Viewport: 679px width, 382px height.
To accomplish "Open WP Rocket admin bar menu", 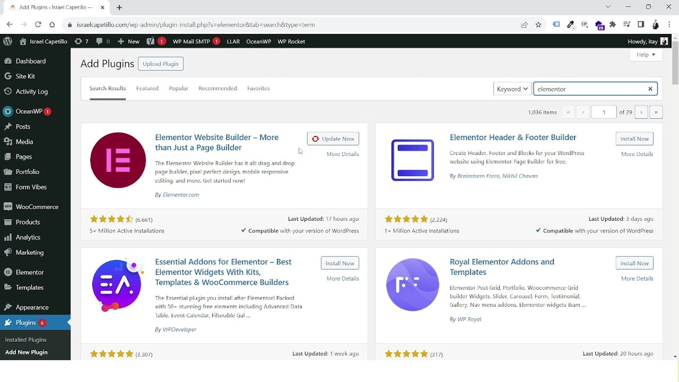I will click(x=291, y=41).
